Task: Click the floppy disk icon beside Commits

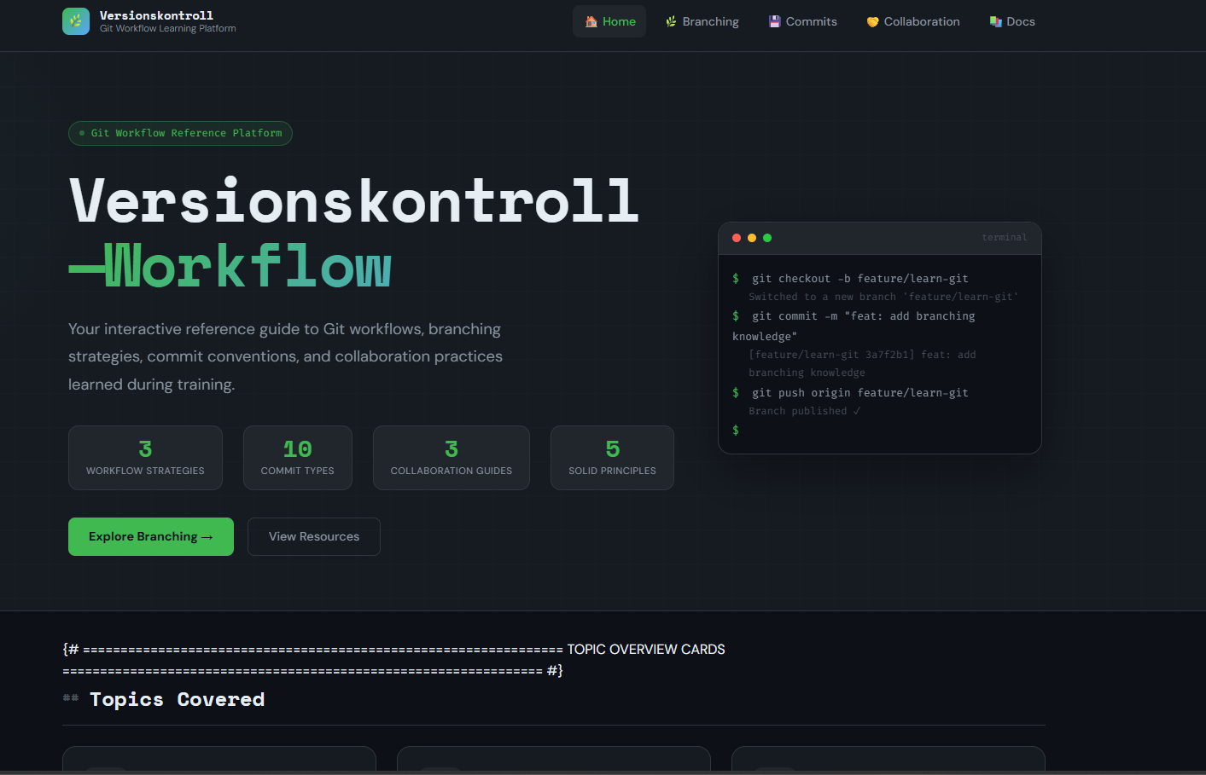Action: (774, 22)
